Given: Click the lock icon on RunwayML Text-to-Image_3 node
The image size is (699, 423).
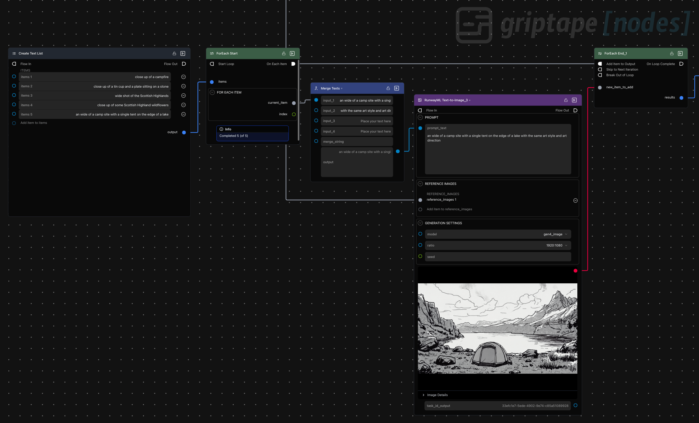Looking at the screenshot, I should pyautogui.click(x=566, y=100).
